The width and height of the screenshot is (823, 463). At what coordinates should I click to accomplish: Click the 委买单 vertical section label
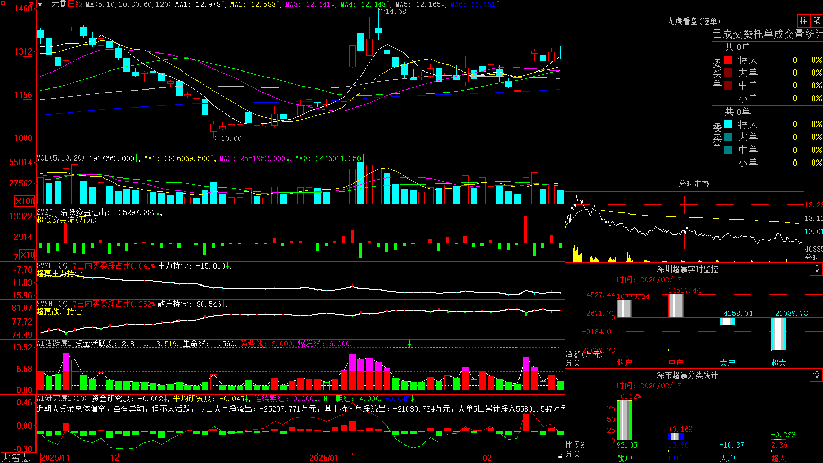(x=717, y=74)
